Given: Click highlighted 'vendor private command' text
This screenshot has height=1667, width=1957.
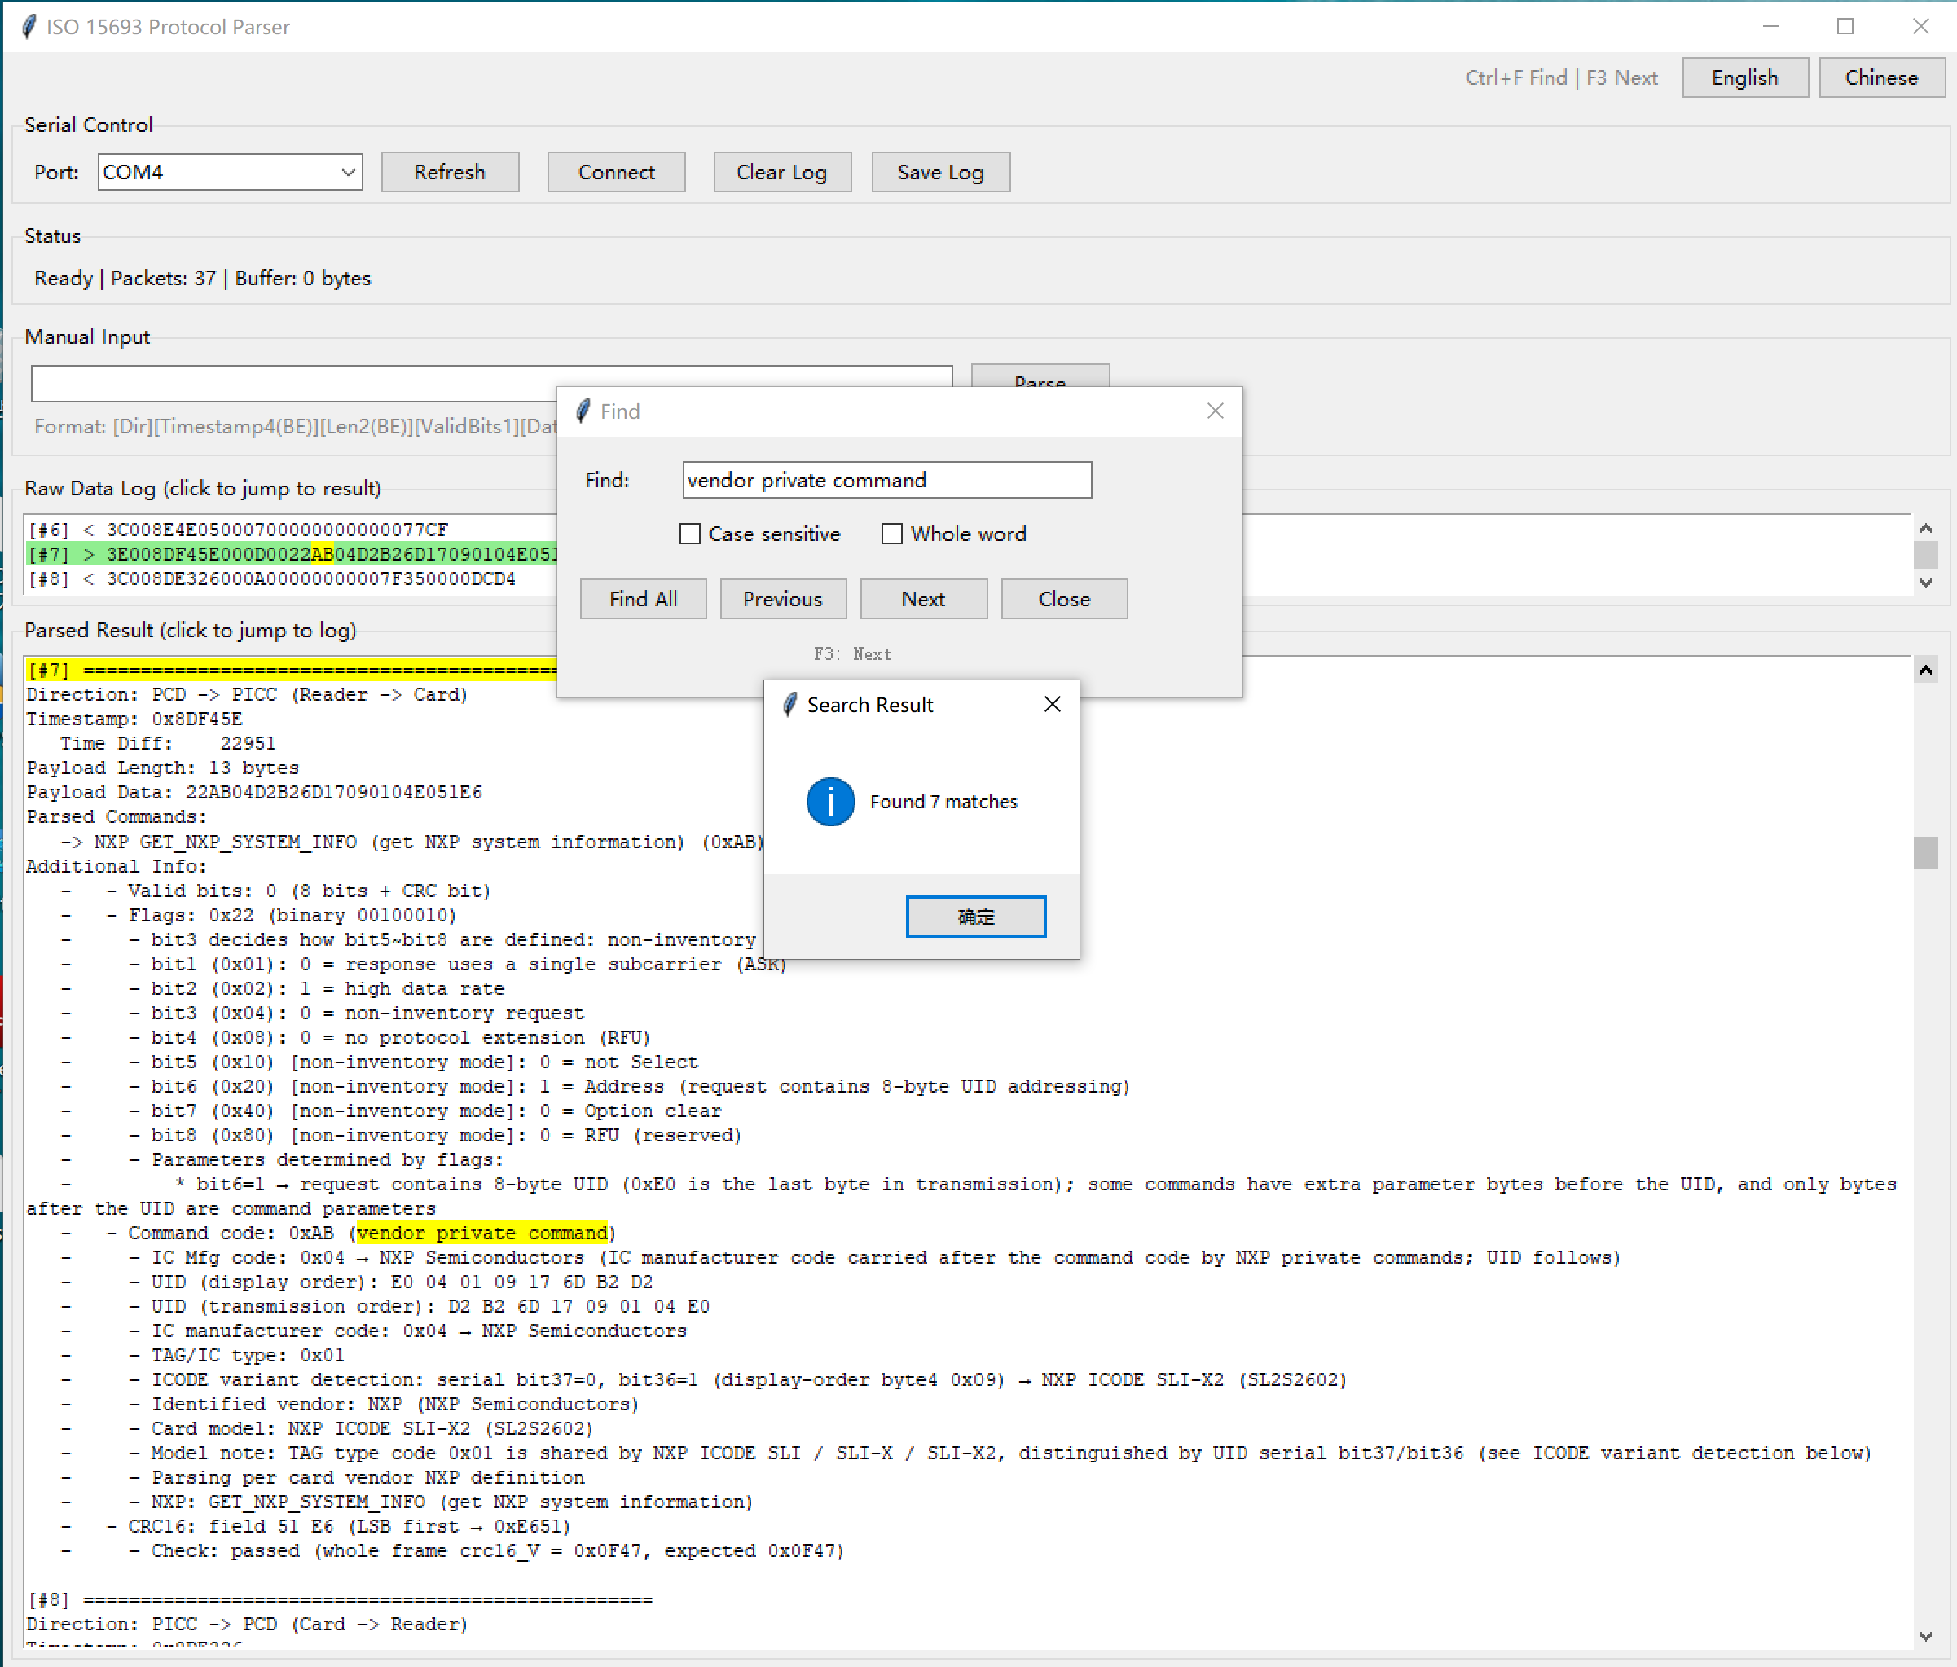Looking at the screenshot, I should 482,1234.
